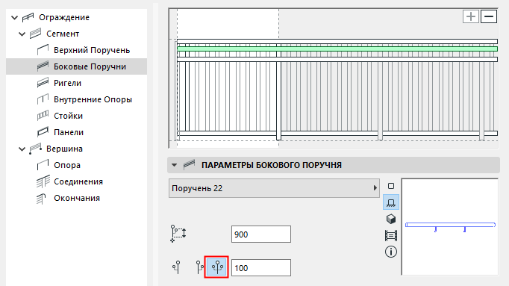Click the blue handrail profile preview
The image size is (509, 286).
(x=450, y=226)
